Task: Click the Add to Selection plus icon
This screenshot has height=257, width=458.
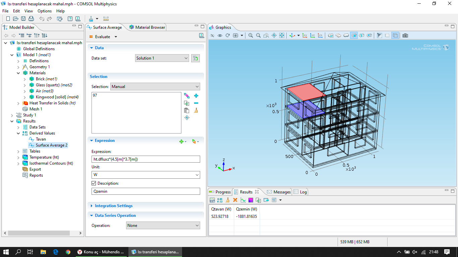Action: (196, 96)
